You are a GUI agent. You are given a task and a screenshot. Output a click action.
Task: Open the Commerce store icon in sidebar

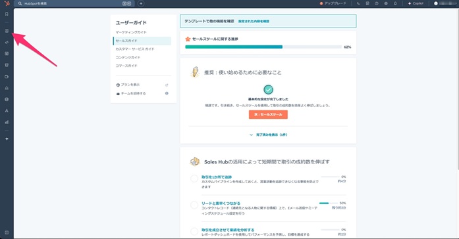point(7,65)
